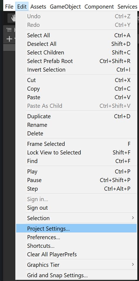Screen dimensions: 139x281
Task: Click Invert Selection entry
Action: (76, 70)
